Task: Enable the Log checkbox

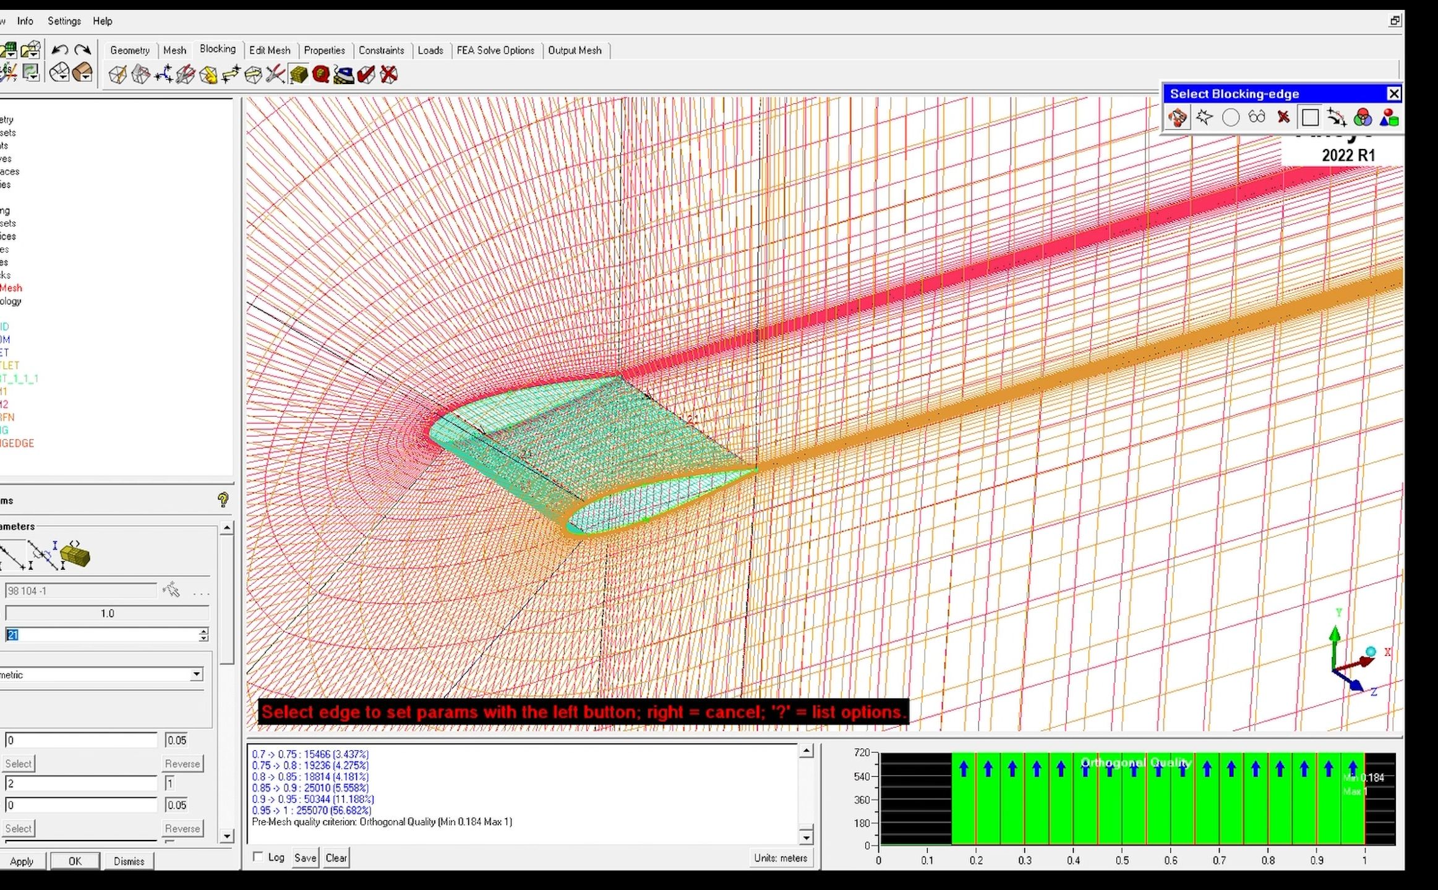Action: click(x=259, y=857)
